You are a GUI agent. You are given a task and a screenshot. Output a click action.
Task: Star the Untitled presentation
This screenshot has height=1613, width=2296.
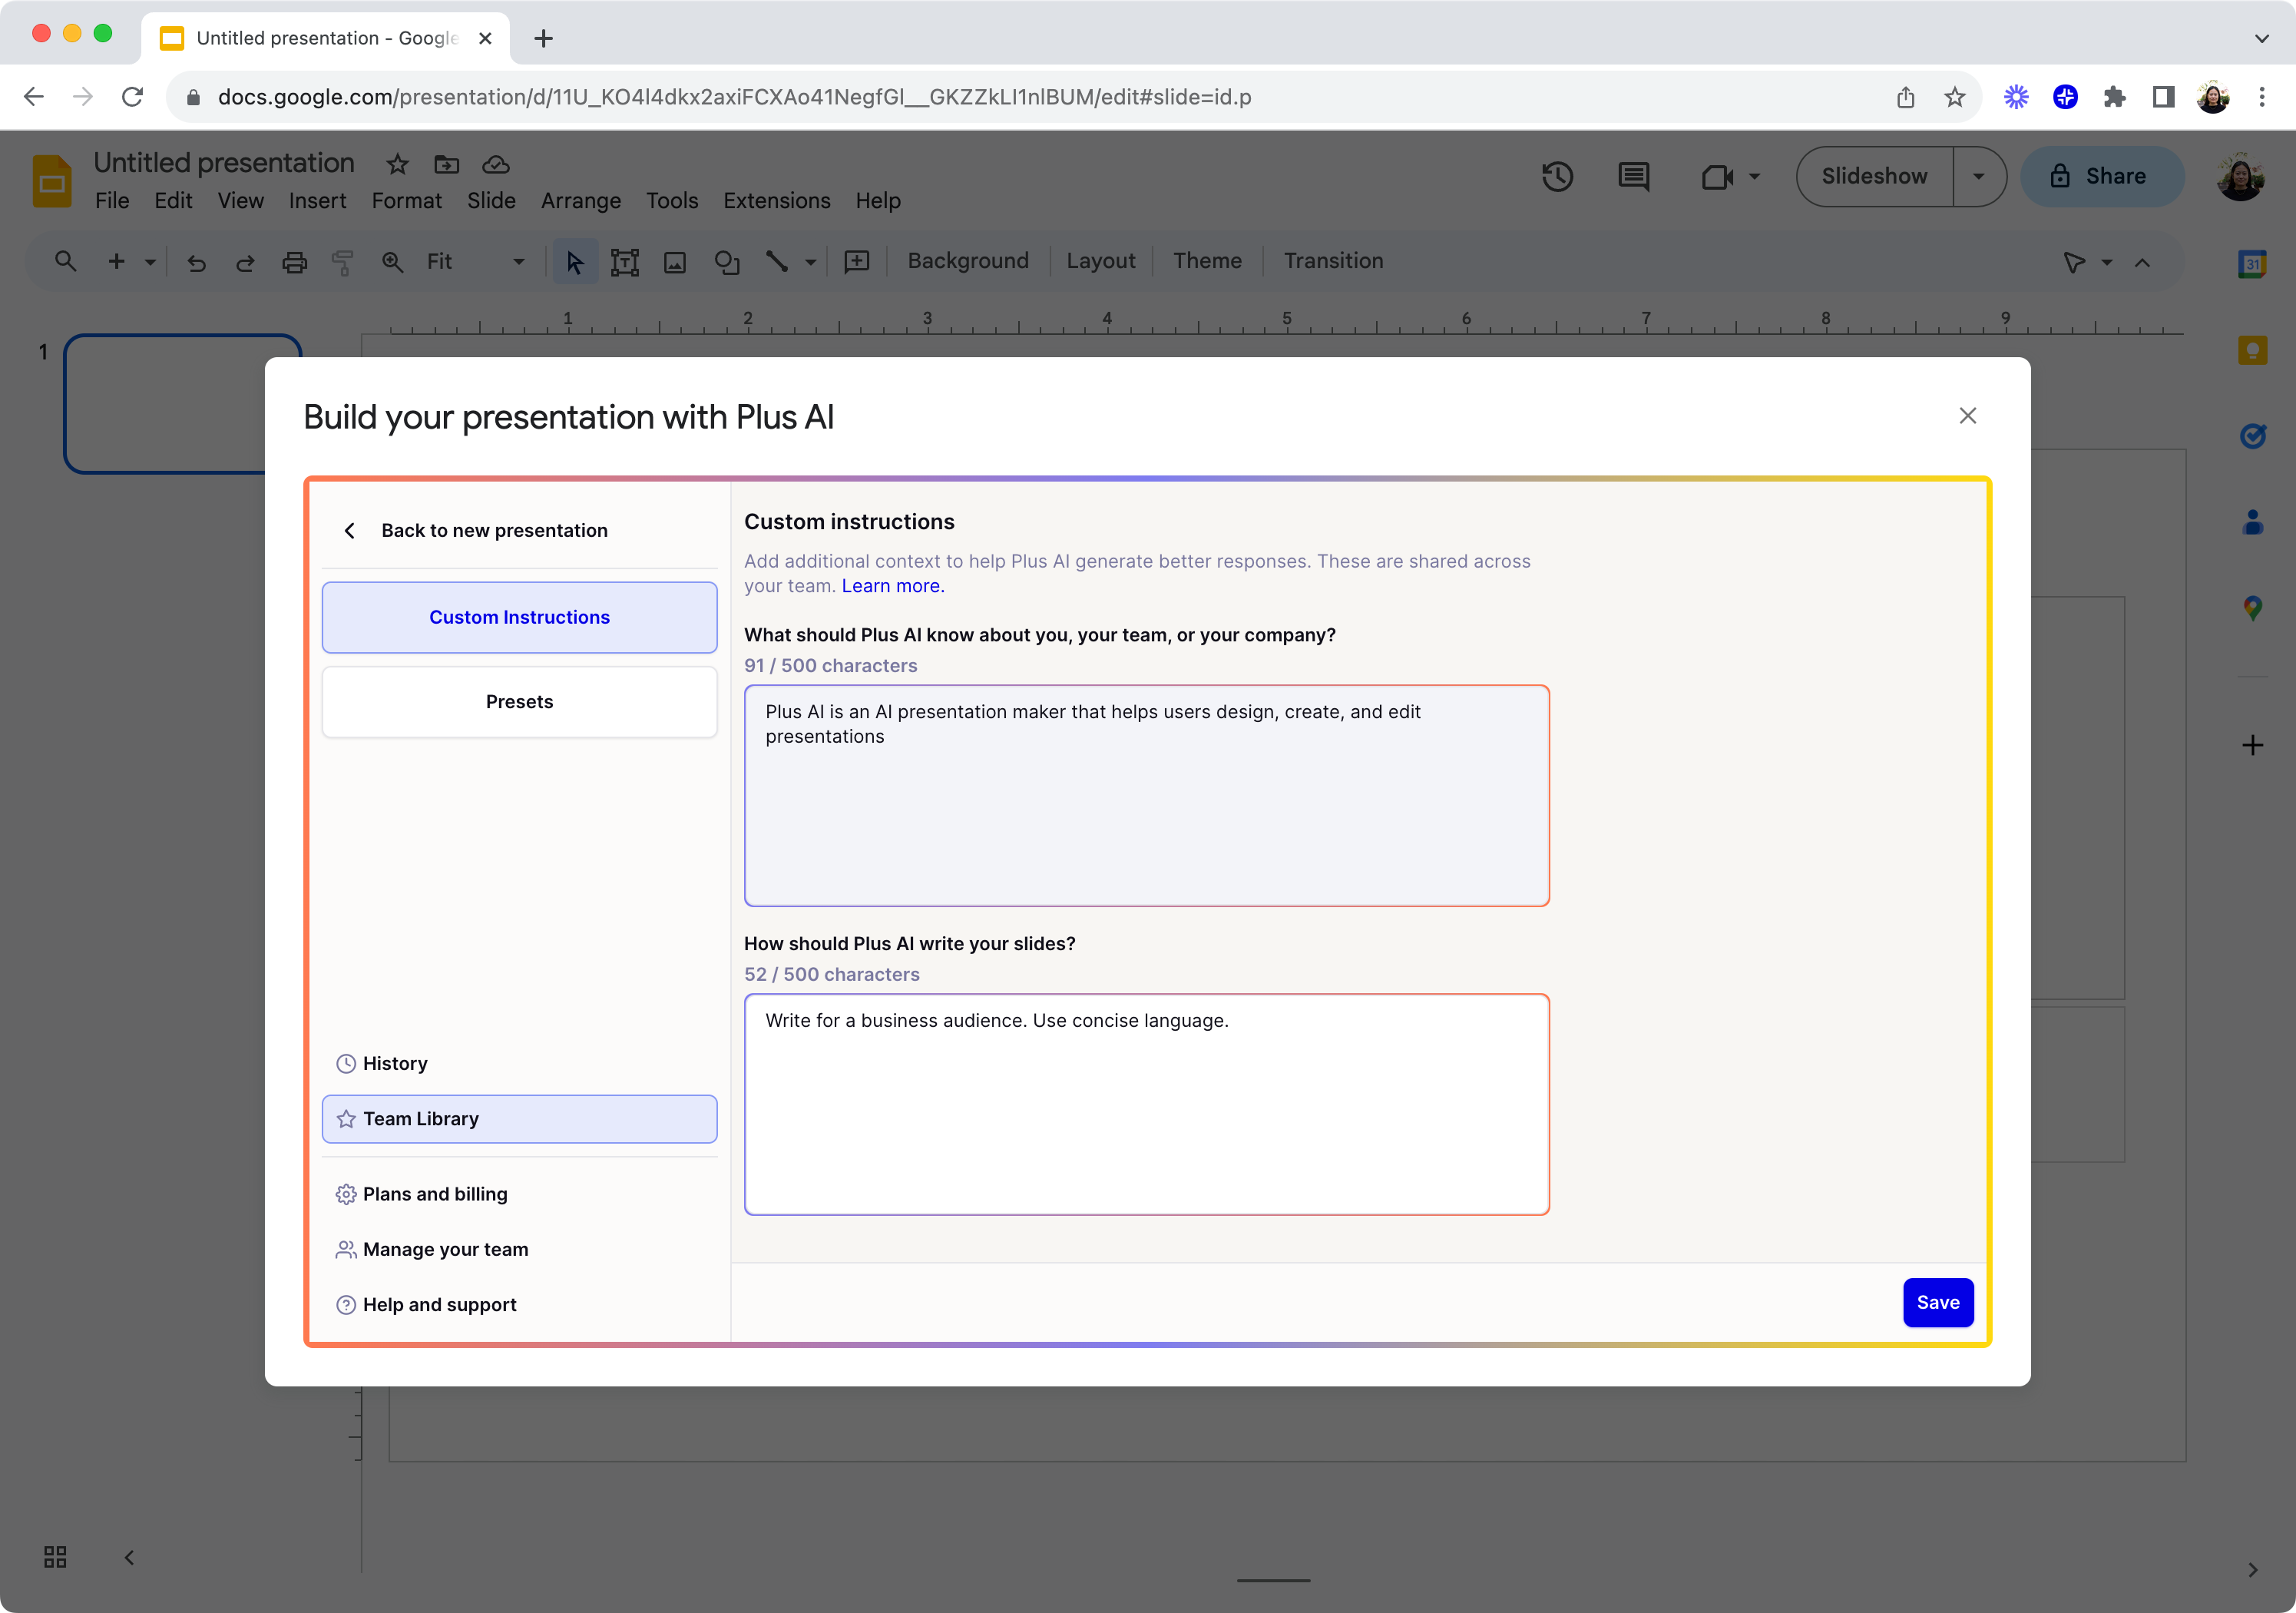[397, 164]
